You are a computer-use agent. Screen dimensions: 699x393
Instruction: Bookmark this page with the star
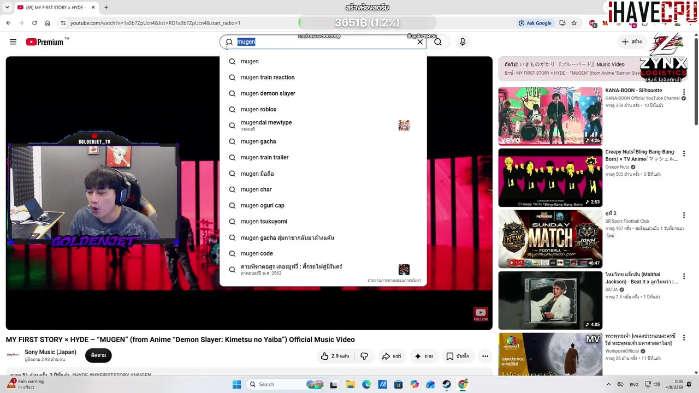coord(574,23)
